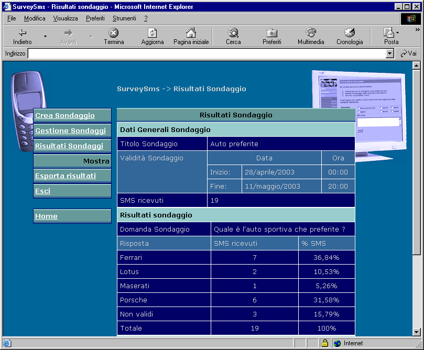
Task: Click the end time '20:00'
Action: [338, 186]
